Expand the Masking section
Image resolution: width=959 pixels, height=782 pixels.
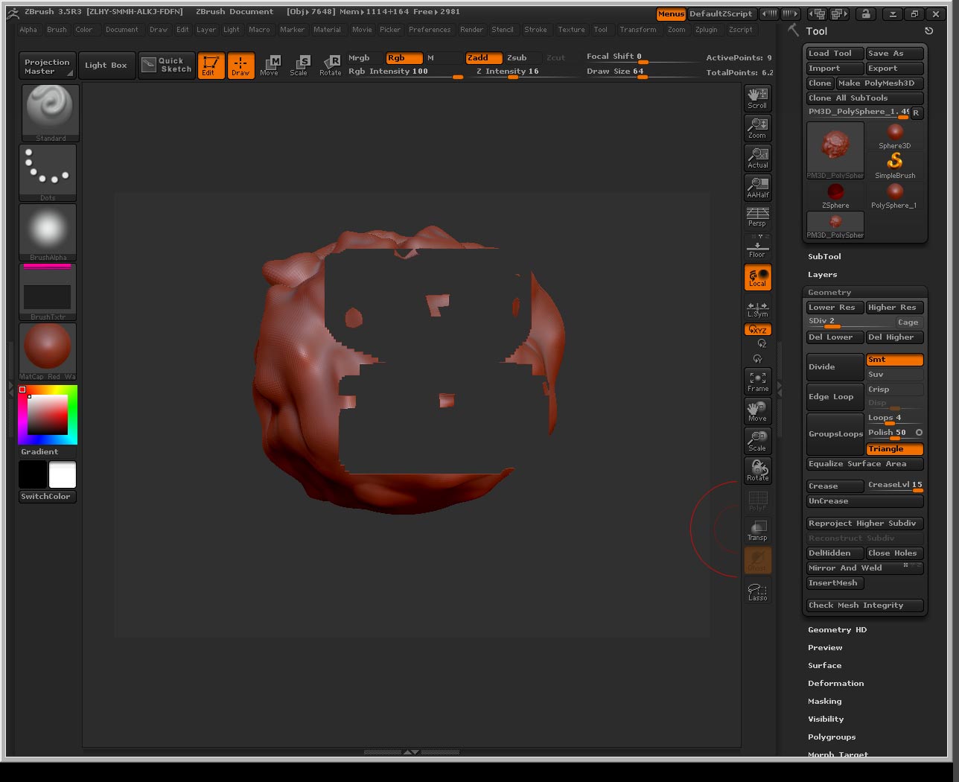824,701
